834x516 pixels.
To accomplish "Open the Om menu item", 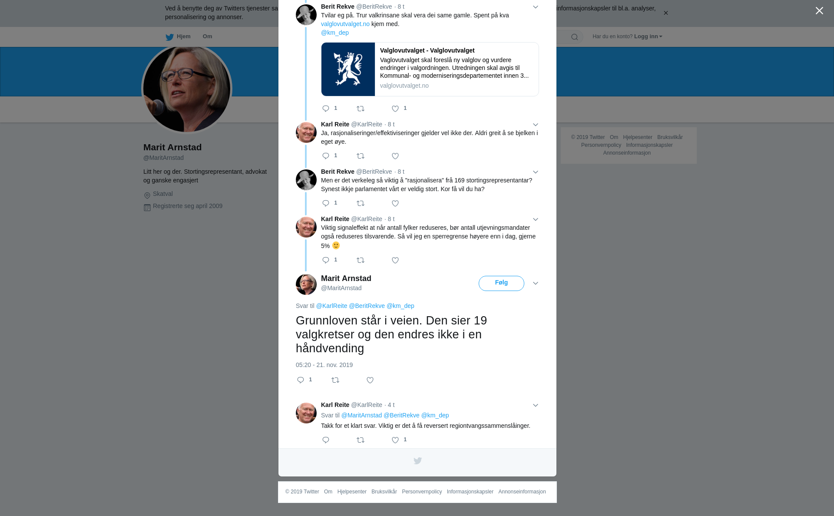I will tap(208, 36).
